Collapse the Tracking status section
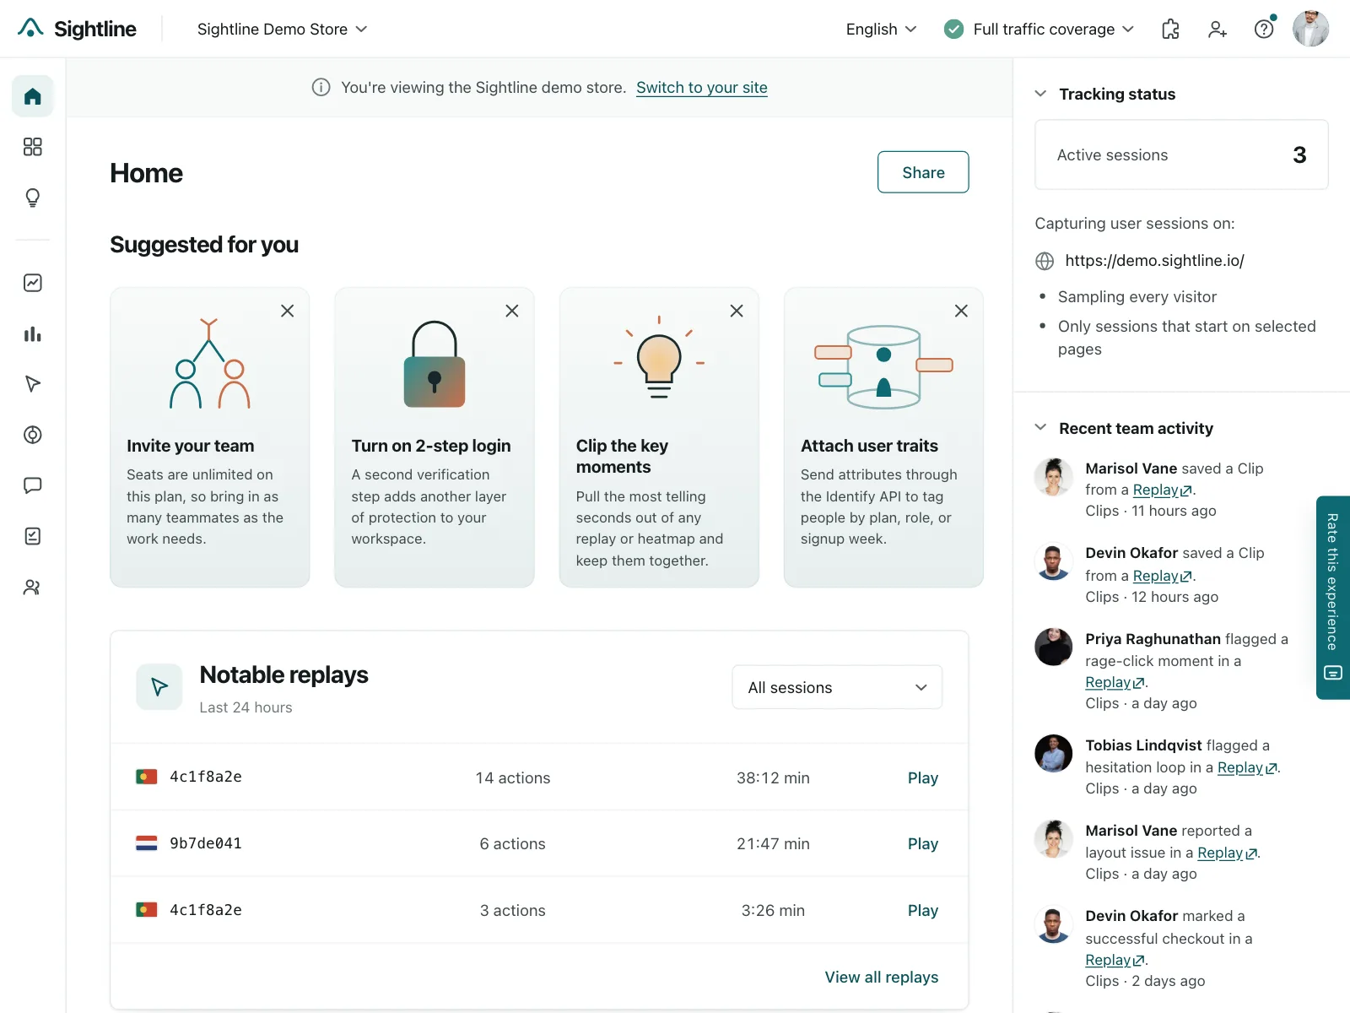1350x1013 pixels. click(1040, 94)
